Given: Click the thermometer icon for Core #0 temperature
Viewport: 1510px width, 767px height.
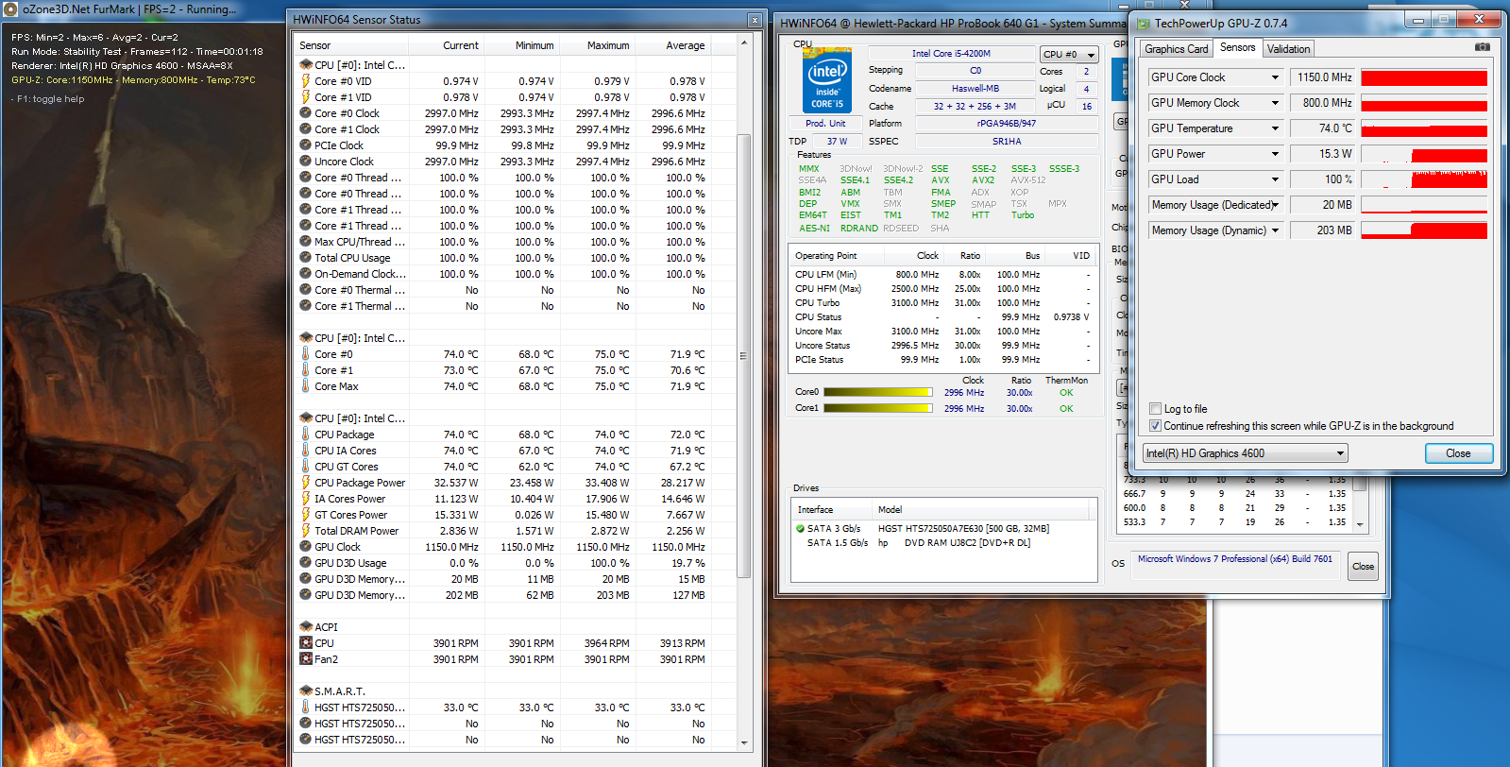Looking at the screenshot, I should click(306, 354).
